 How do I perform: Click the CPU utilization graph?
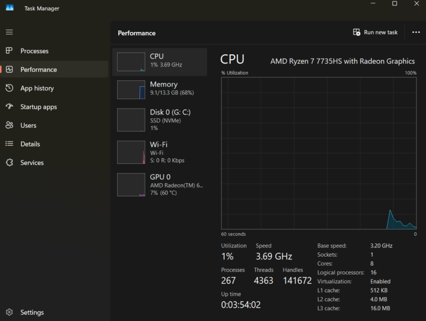[x=319, y=153]
